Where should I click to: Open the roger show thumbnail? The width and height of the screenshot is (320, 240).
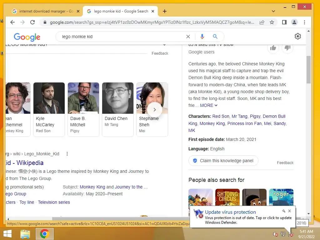coord(281,197)
